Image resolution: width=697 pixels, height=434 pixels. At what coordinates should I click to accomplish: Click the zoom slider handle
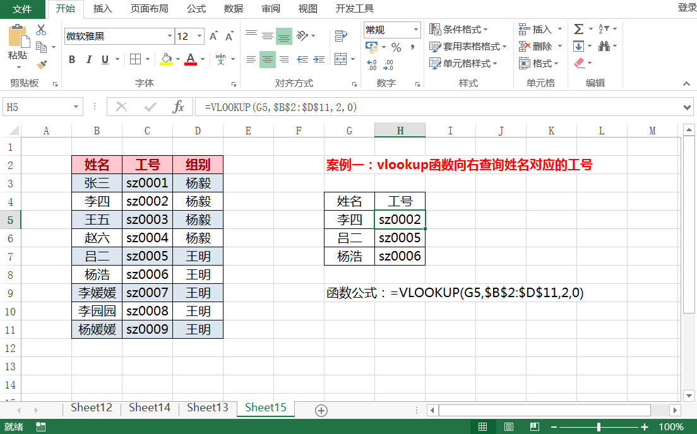click(599, 427)
